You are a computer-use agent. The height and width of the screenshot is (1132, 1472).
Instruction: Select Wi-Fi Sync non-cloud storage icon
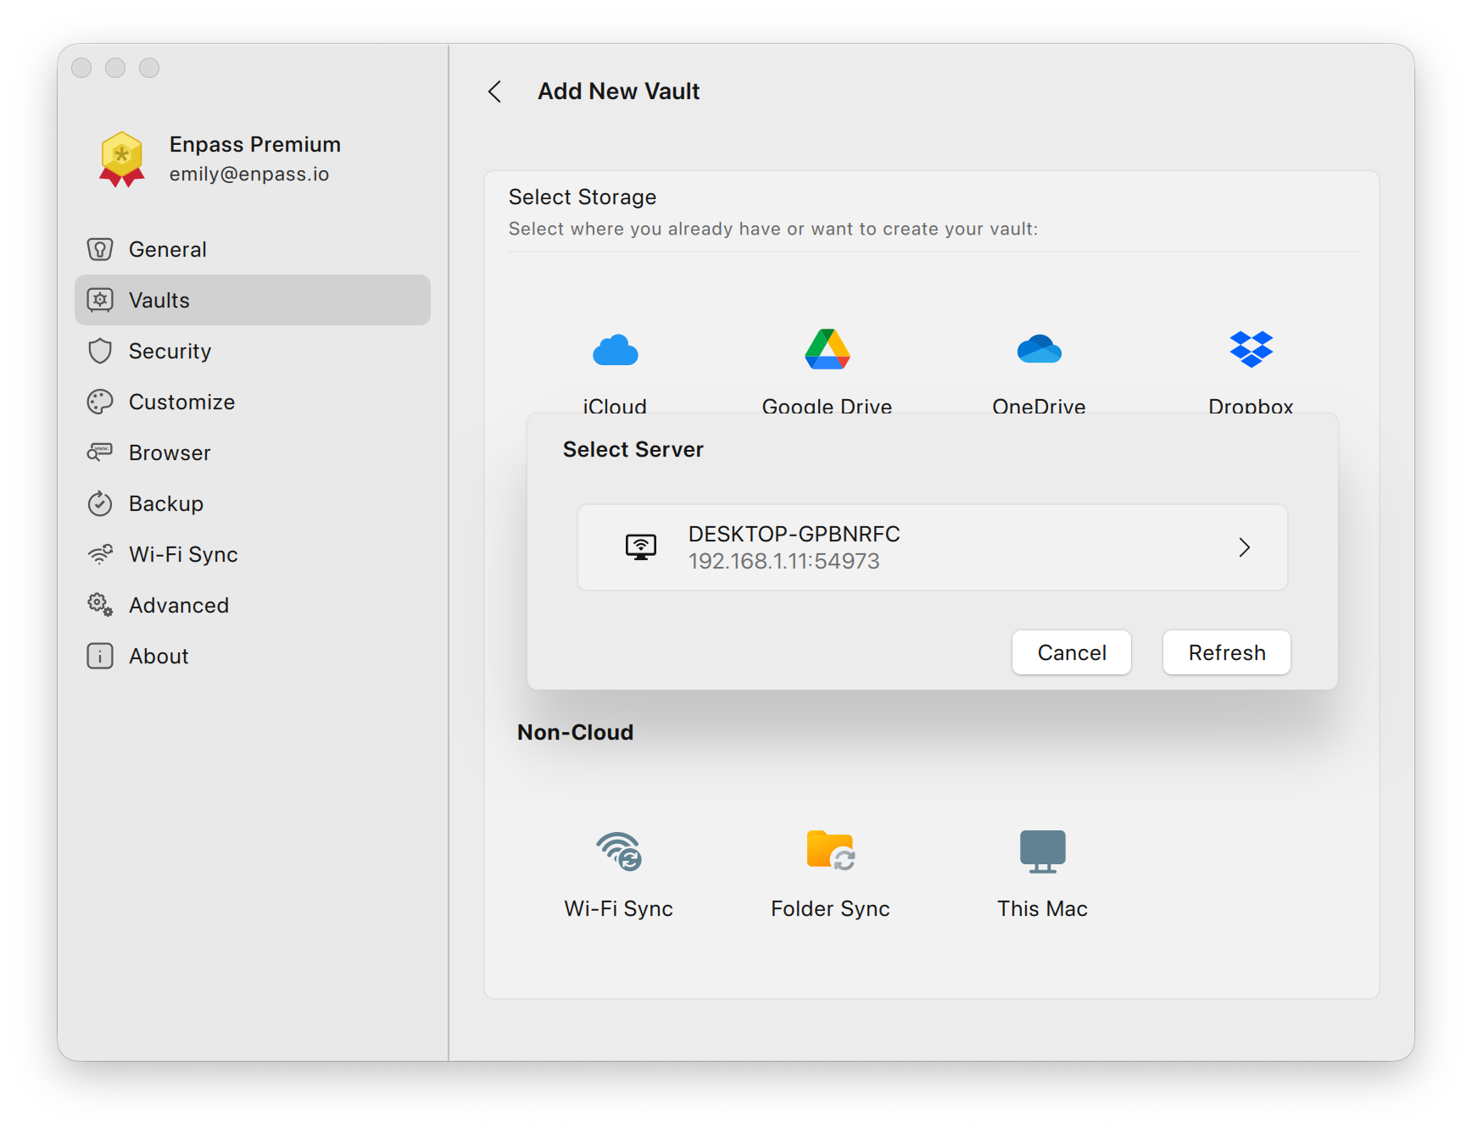[619, 851]
